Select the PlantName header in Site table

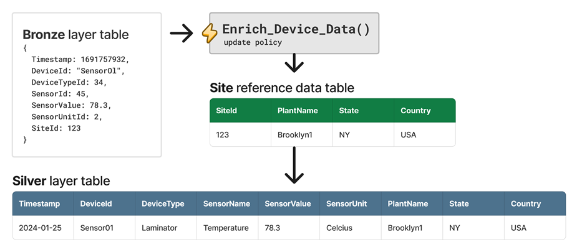[298, 111]
